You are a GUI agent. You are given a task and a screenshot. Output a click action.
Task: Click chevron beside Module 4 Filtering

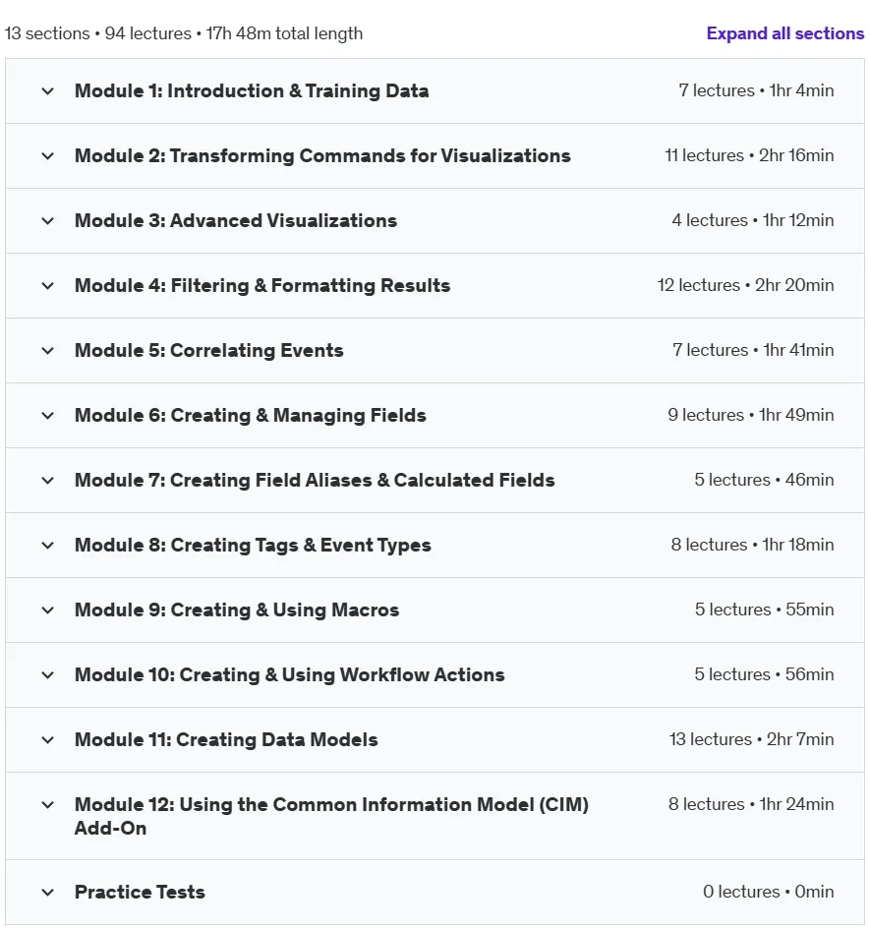coord(47,286)
